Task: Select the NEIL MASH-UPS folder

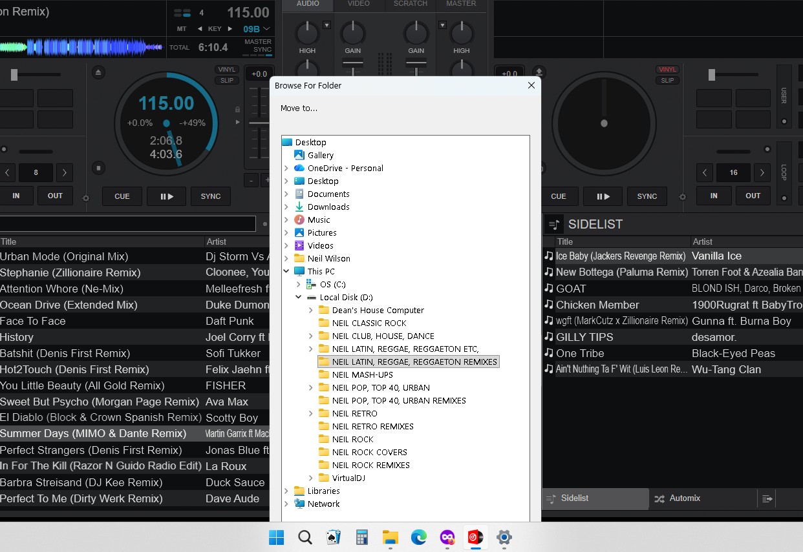Action: (362, 374)
